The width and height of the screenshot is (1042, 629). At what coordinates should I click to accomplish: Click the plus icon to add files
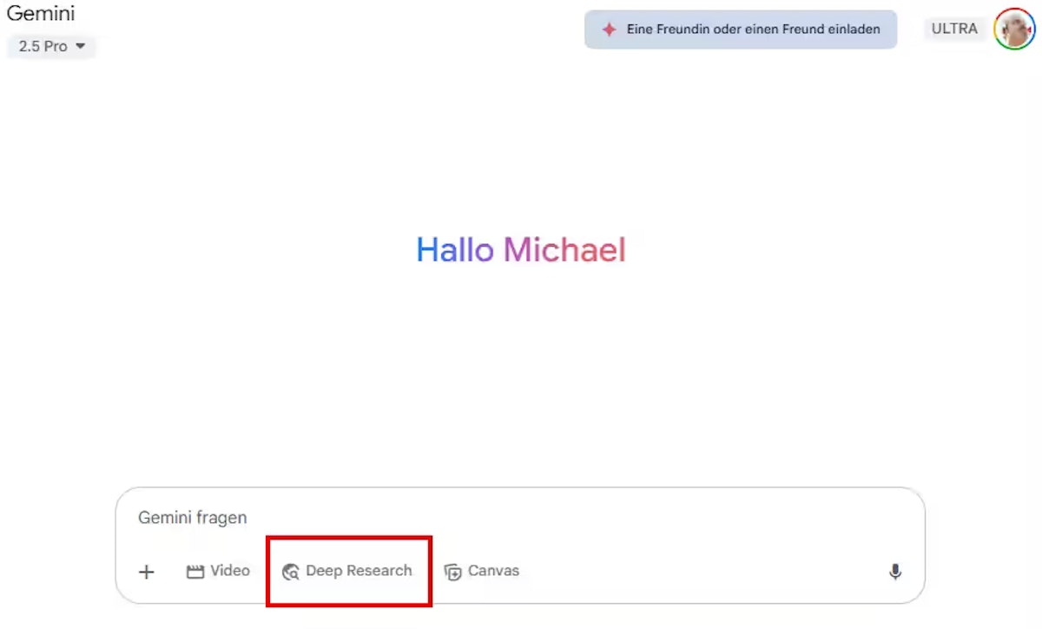pos(147,572)
